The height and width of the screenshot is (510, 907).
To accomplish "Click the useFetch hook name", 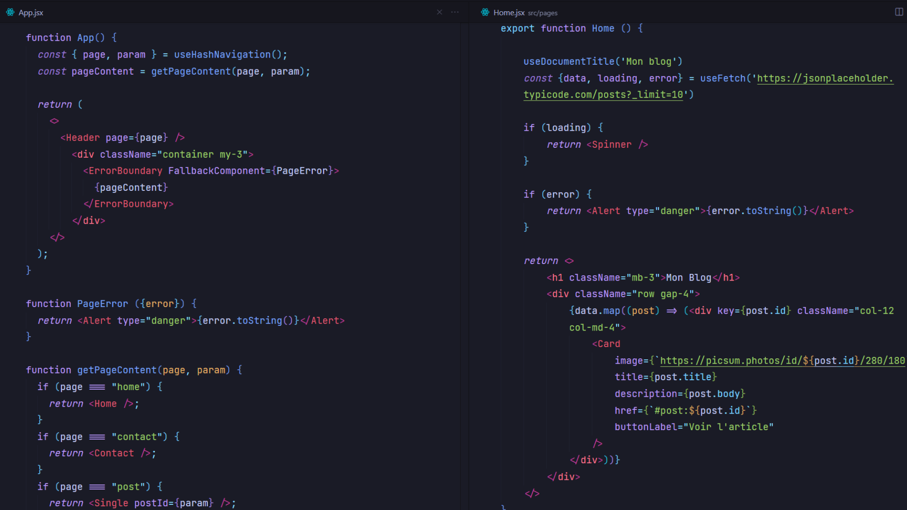I will click(722, 78).
